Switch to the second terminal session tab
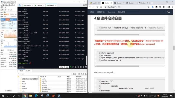The image size is (175, 98). [x=39, y=5]
